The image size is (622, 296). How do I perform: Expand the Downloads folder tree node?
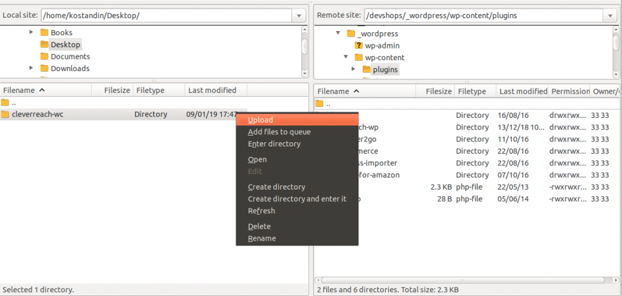(32, 68)
